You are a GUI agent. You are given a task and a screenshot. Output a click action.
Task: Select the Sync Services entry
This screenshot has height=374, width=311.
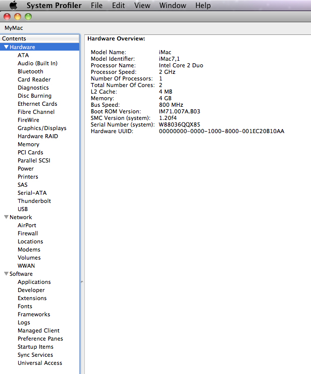tap(35, 355)
